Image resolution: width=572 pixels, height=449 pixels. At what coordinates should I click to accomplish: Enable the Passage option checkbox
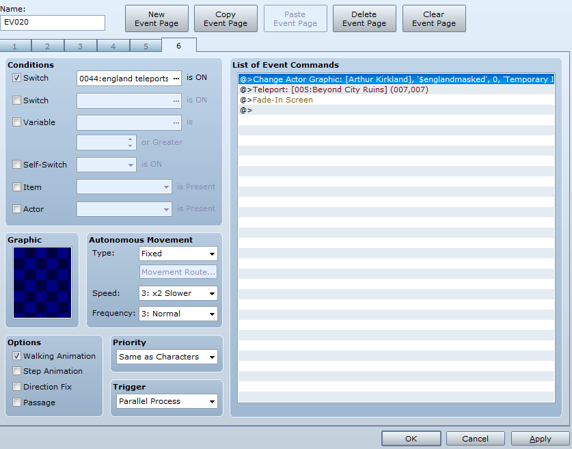coord(17,403)
